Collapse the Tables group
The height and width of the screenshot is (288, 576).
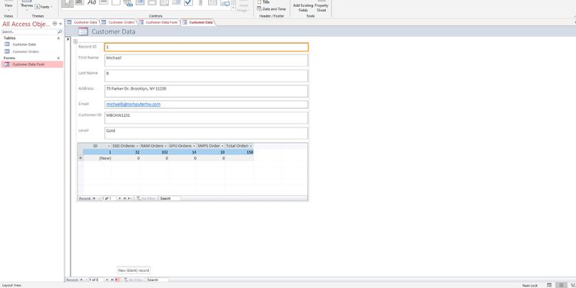point(58,38)
